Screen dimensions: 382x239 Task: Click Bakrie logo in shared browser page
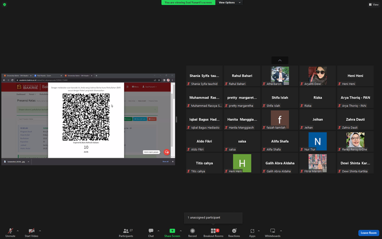tap(27, 87)
